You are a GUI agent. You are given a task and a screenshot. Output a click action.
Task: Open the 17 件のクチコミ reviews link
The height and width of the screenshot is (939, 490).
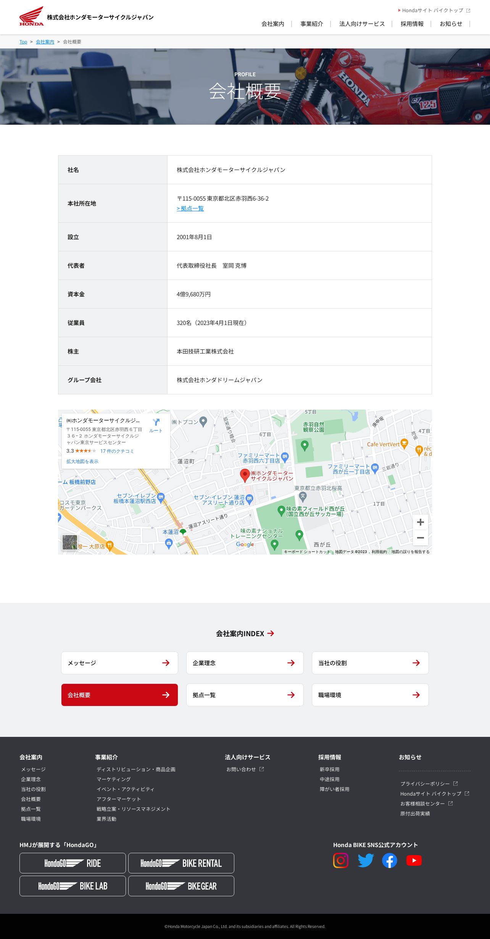tap(117, 451)
